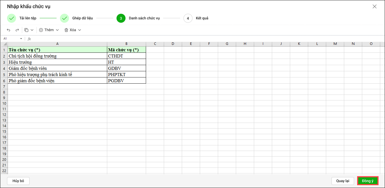Close the Nhập khẩu chức vụ dialog
Viewport: 385px width, 188px height.
pos(374,6)
